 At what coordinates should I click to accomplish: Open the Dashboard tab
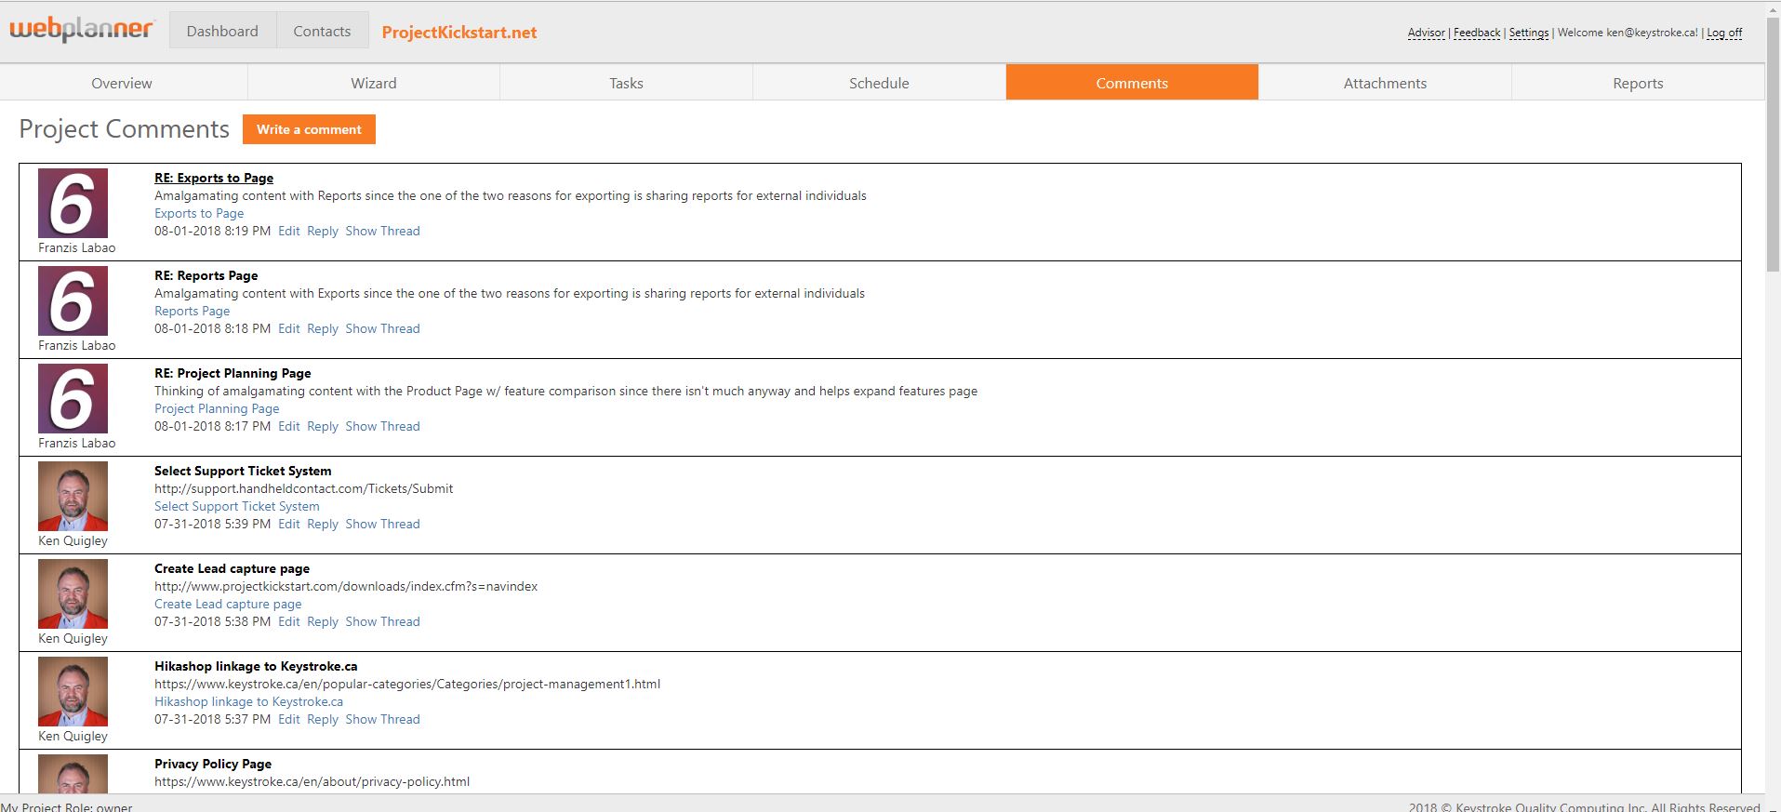[x=222, y=31]
